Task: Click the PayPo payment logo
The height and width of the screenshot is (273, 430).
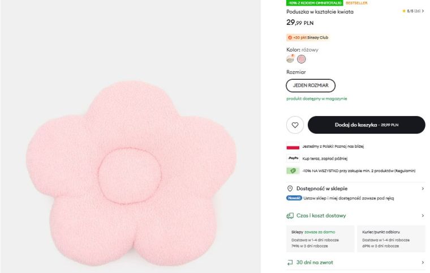Action: tap(293, 159)
